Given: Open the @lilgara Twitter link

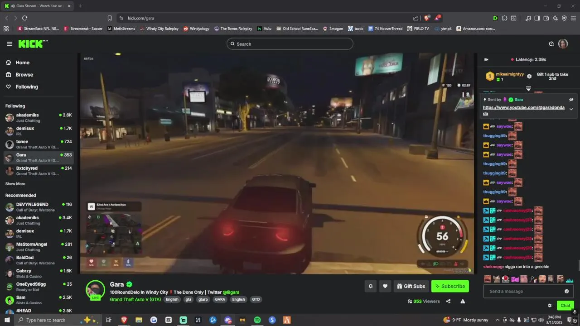Looking at the screenshot, I should pyautogui.click(x=231, y=292).
